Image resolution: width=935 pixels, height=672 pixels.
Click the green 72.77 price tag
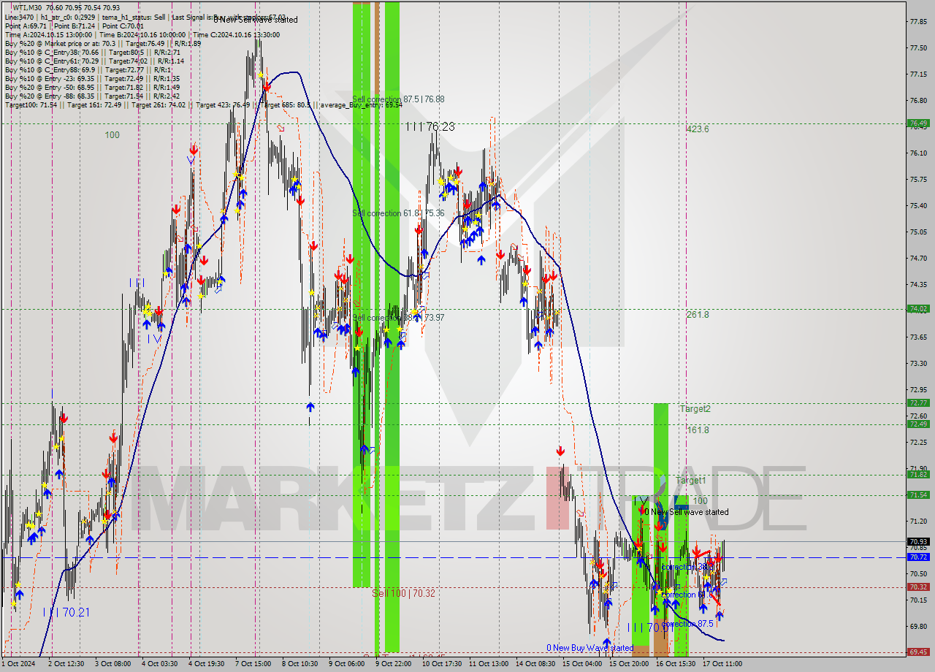click(x=918, y=403)
